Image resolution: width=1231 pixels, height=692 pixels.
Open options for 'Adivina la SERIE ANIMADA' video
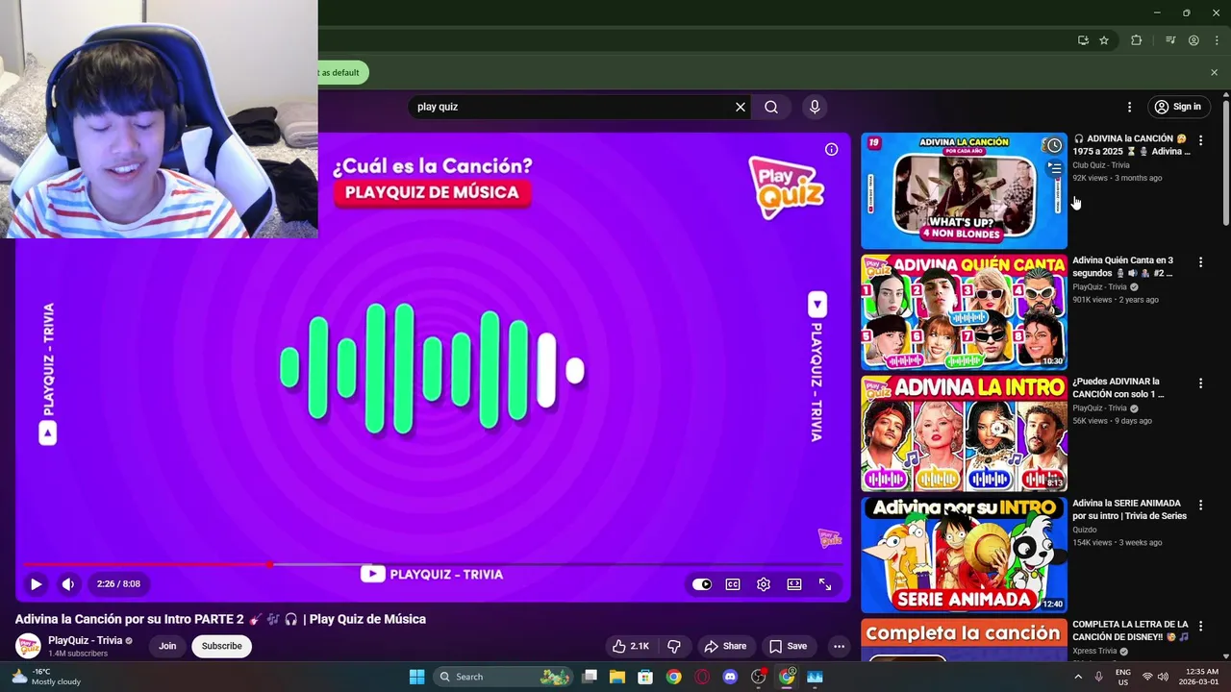click(x=1200, y=505)
